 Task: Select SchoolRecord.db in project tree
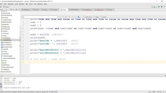[x=8, y=67]
